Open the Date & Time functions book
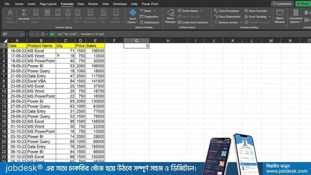The image size is (311, 175). (x=78, y=13)
